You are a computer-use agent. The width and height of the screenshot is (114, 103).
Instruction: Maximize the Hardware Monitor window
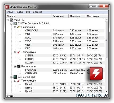click(97, 6)
